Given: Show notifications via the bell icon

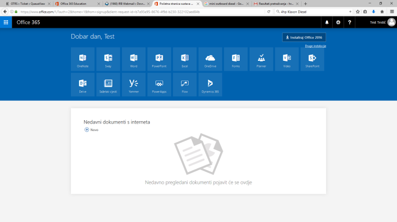Looking at the screenshot, I should (327, 22).
